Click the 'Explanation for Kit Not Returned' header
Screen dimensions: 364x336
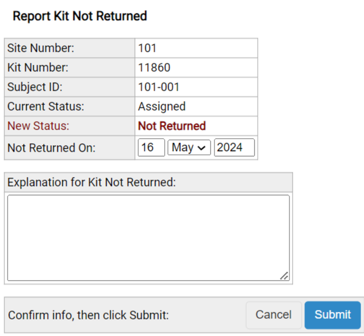(x=92, y=182)
